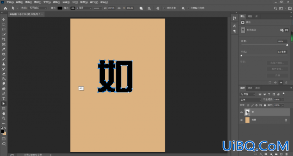Click the Feather slider handle

click(x=241, y=56)
